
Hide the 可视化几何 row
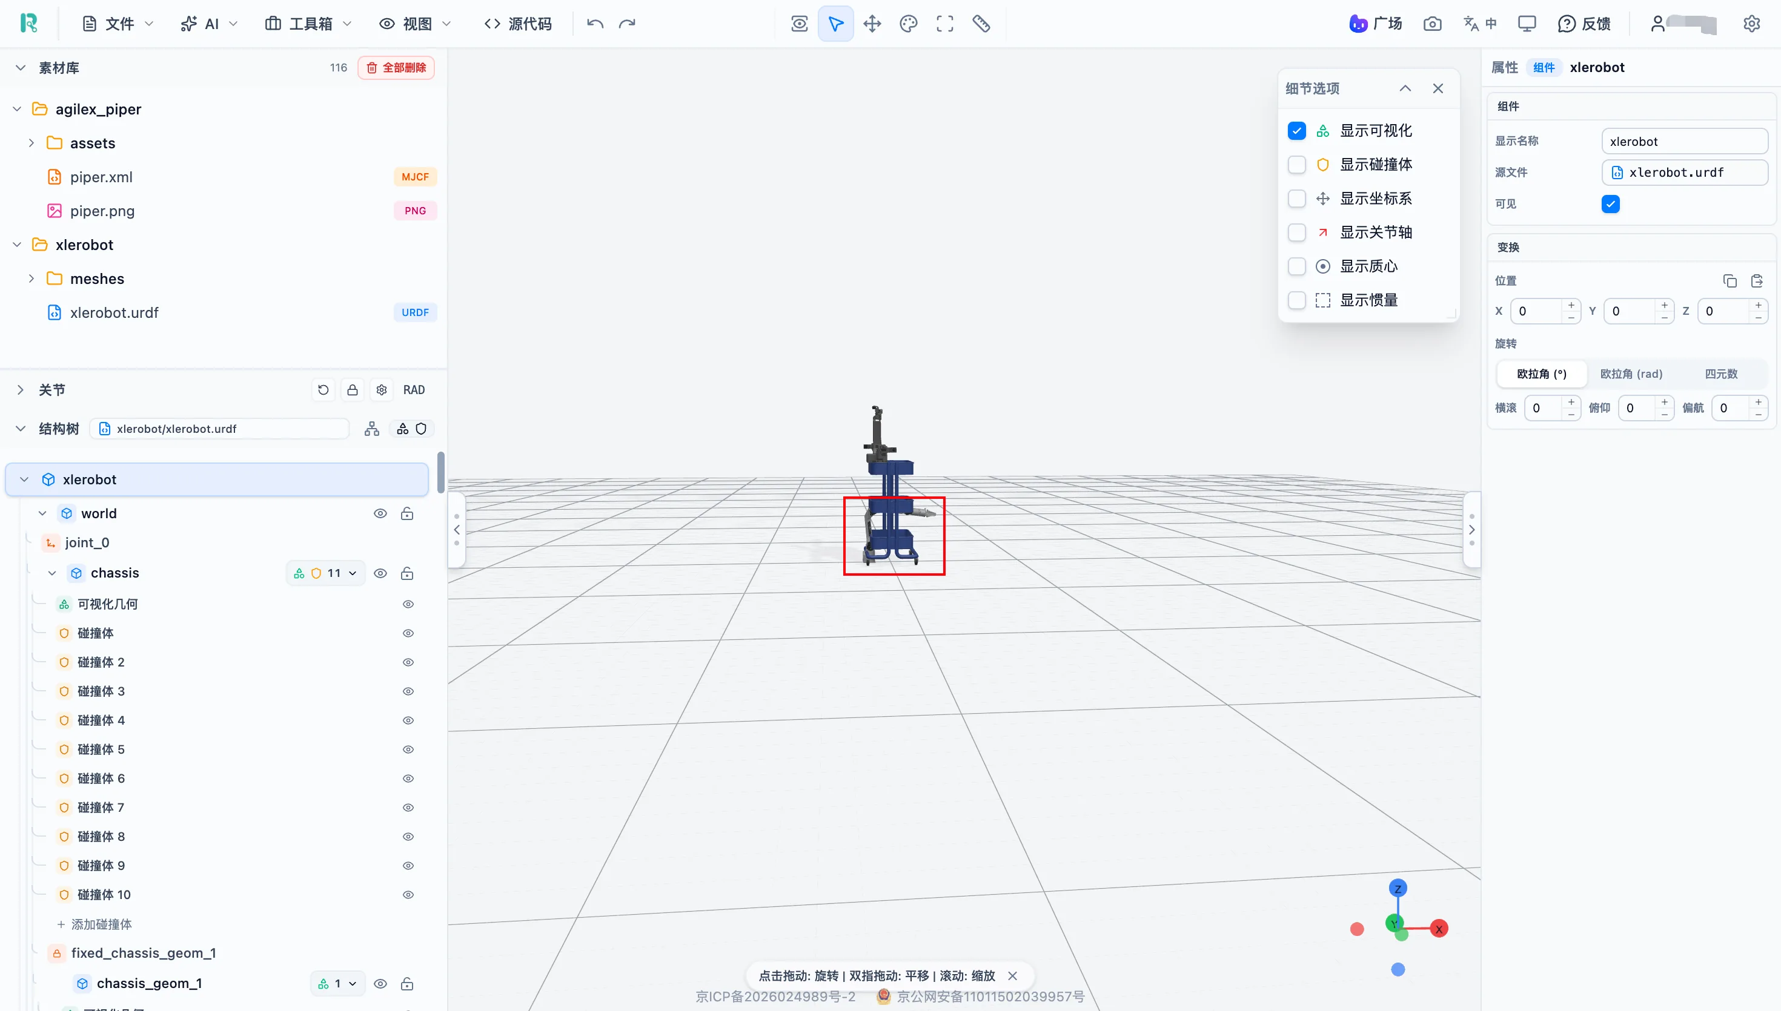click(x=408, y=604)
